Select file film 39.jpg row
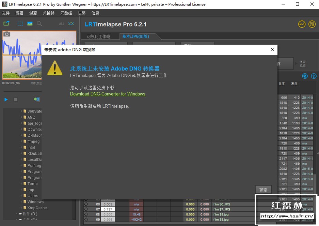The image size is (319, 226). pos(221,220)
